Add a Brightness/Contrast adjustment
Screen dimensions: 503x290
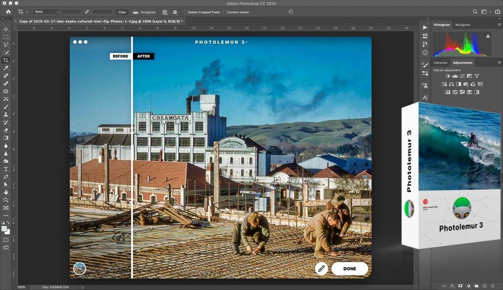(447, 76)
